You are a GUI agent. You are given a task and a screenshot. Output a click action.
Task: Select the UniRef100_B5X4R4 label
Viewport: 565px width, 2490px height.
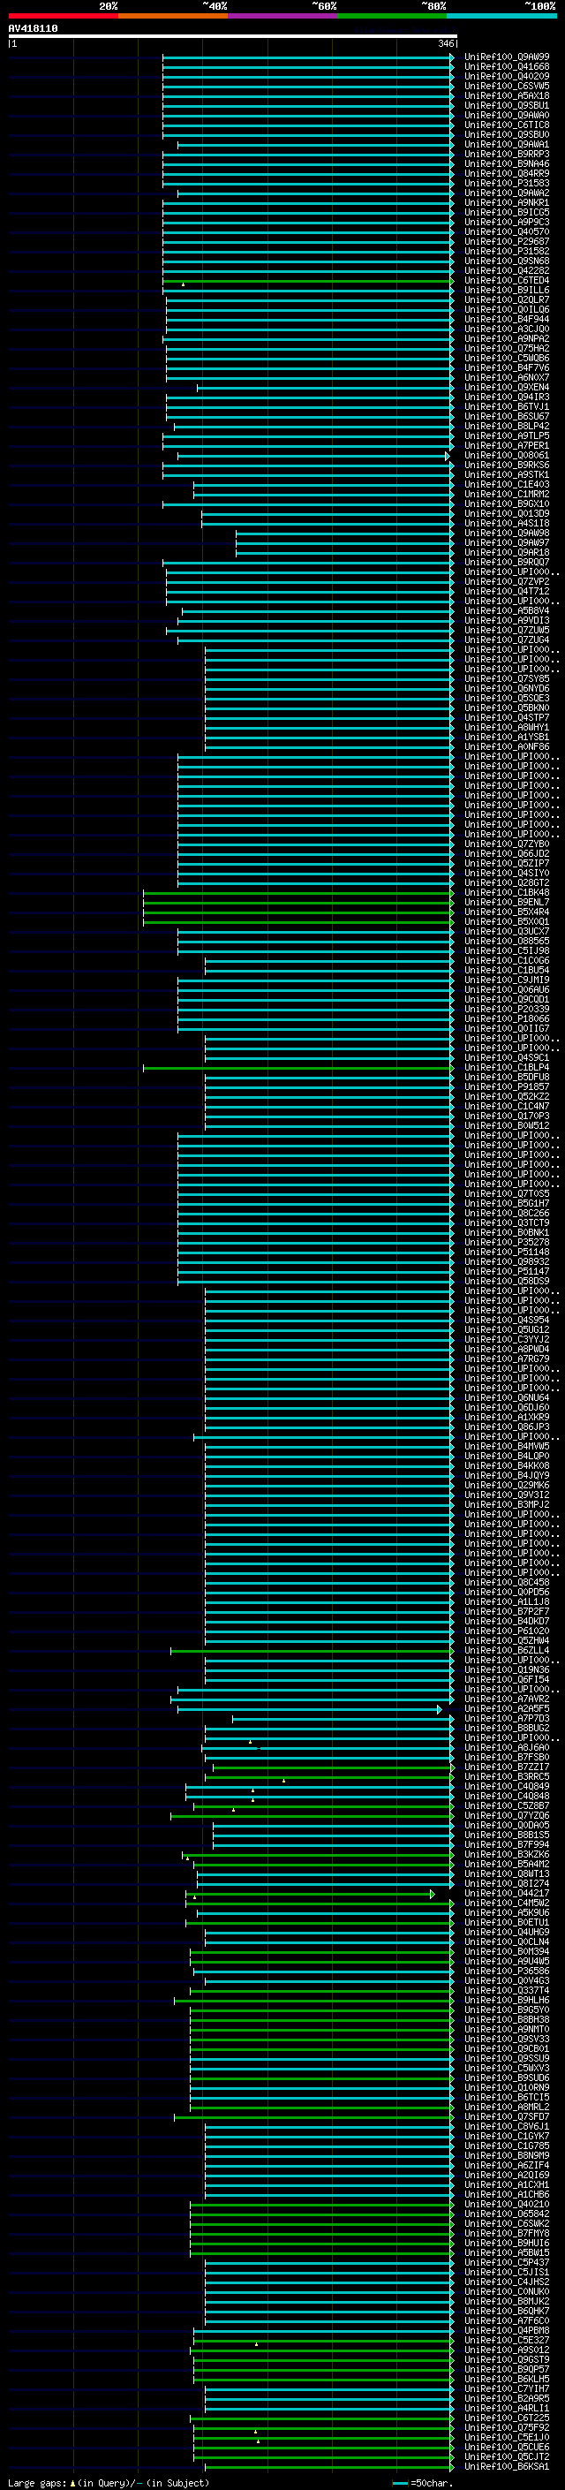506,912
